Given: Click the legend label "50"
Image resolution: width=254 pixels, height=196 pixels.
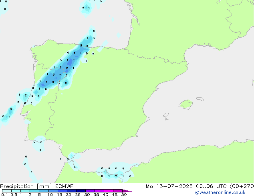Looking at the screenshot, I should pos(124,194).
